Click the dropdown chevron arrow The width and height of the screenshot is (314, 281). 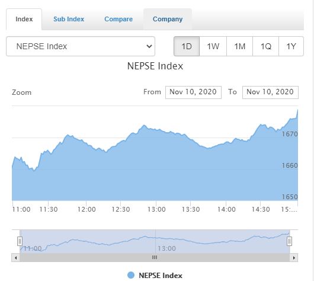(149, 46)
